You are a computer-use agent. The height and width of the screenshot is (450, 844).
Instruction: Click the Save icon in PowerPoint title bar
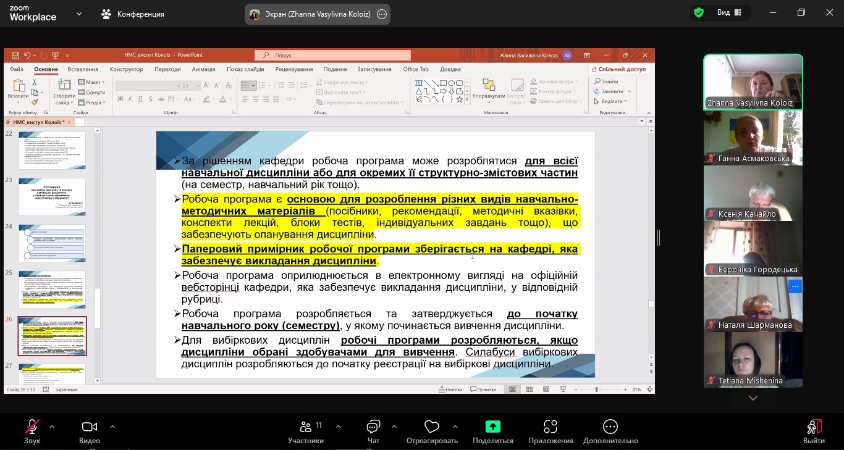click(14, 55)
